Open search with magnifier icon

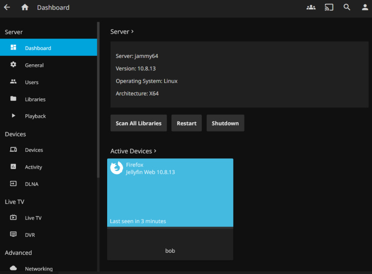(347, 7)
